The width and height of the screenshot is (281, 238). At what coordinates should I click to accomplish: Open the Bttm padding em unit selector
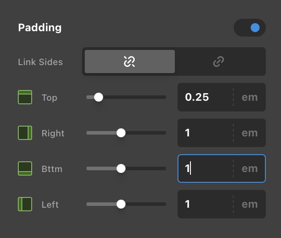tap(249, 168)
